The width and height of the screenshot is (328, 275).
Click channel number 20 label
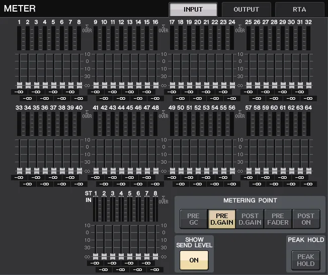[x=198, y=22]
